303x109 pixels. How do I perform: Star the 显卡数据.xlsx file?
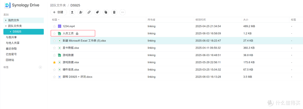pyautogui.click(x=54, y=48)
